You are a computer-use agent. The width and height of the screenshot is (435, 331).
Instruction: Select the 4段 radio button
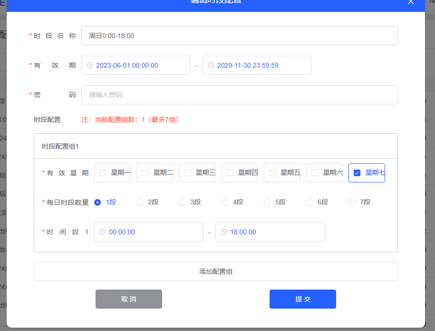(225, 202)
